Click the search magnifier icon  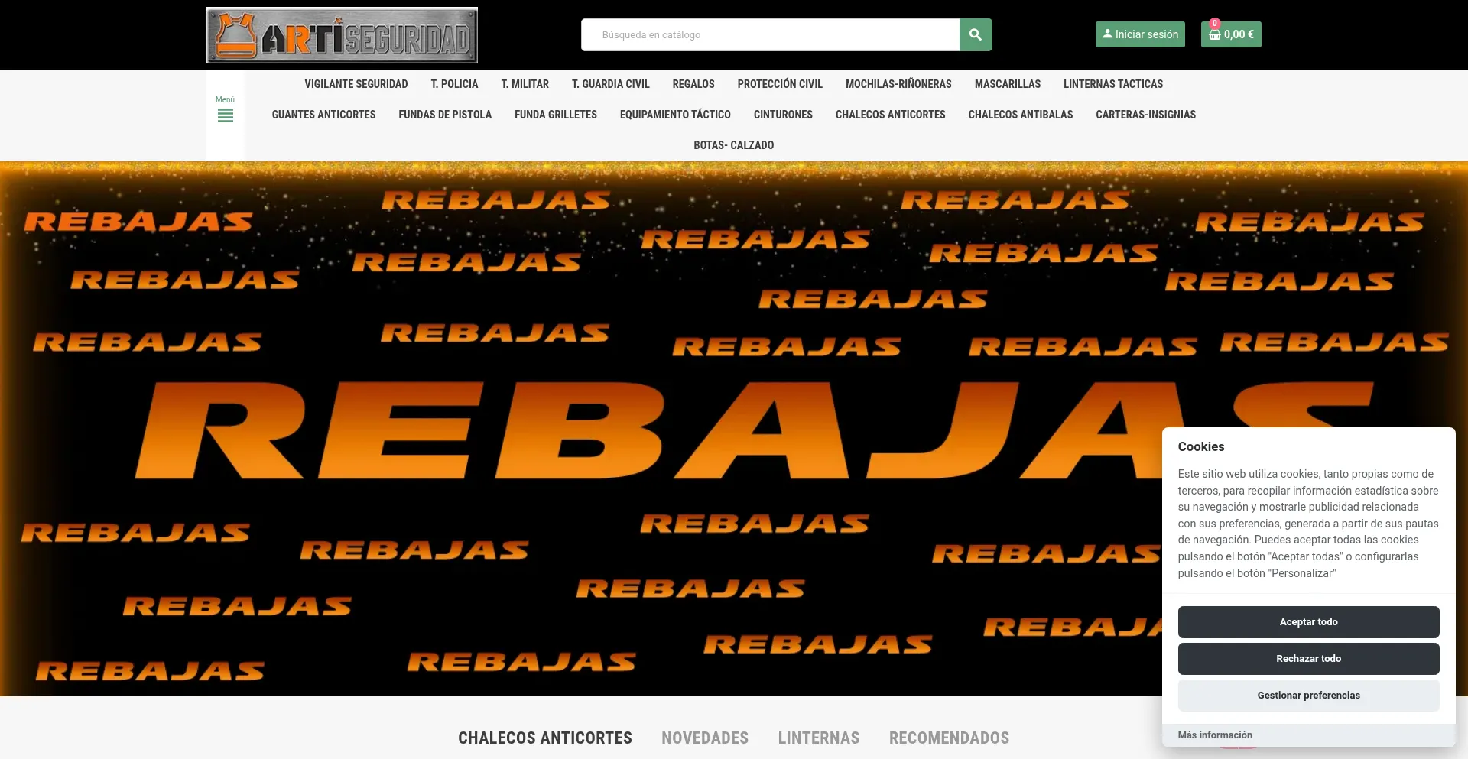975,34
